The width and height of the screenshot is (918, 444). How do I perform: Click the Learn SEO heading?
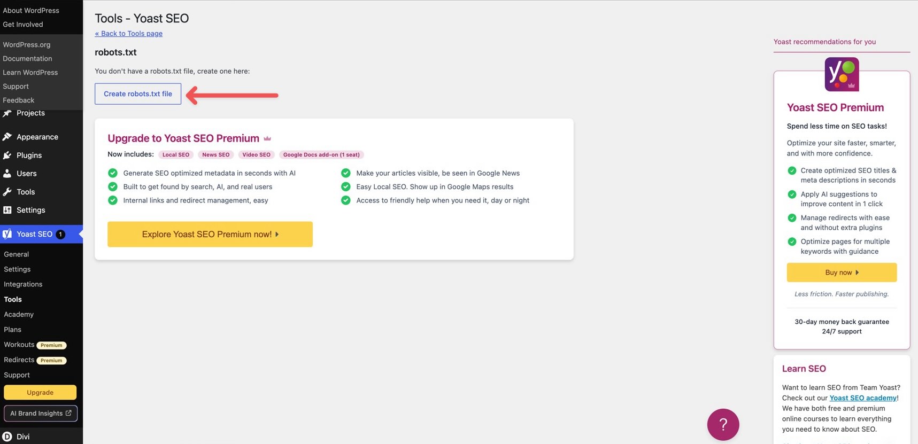(x=804, y=369)
